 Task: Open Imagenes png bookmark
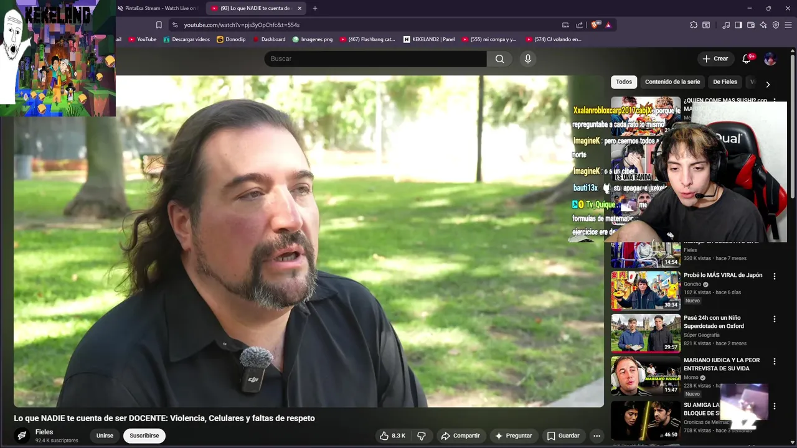[x=313, y=39]
